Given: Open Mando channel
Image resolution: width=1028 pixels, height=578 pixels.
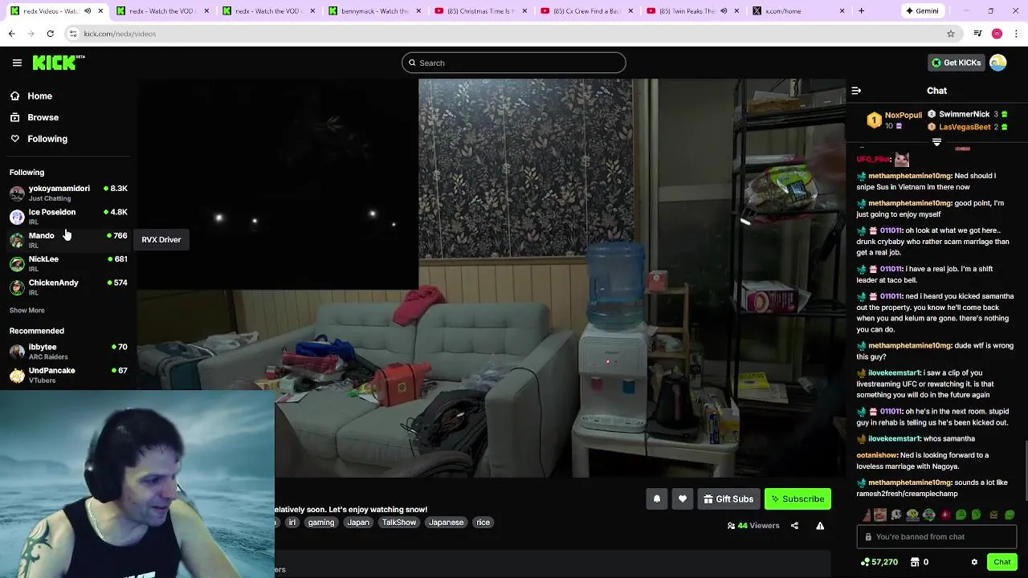Looking at the screenshot, I should click(x=68, y=239).
